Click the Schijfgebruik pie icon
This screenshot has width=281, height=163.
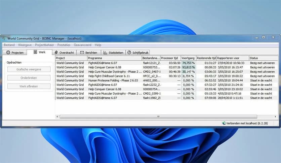(129, 53)
